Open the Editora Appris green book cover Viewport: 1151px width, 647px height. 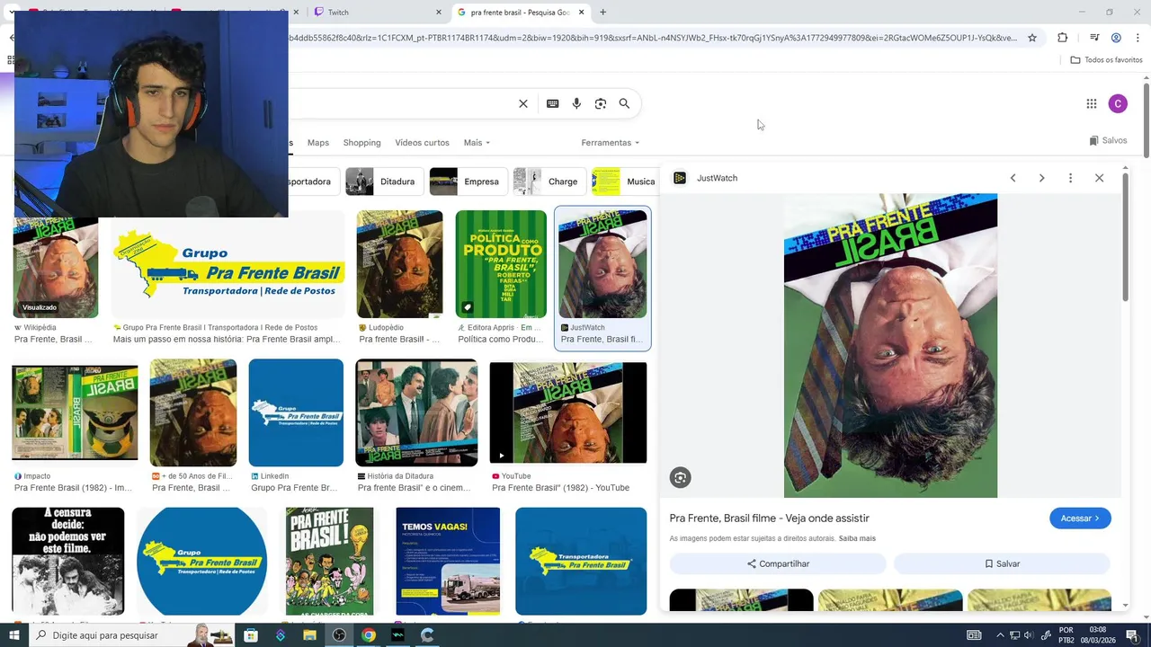tap(501, 264)
